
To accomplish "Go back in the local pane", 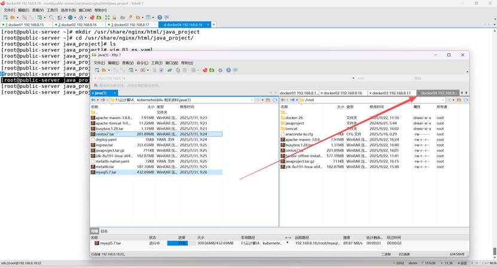I will (x=93, y=100).
